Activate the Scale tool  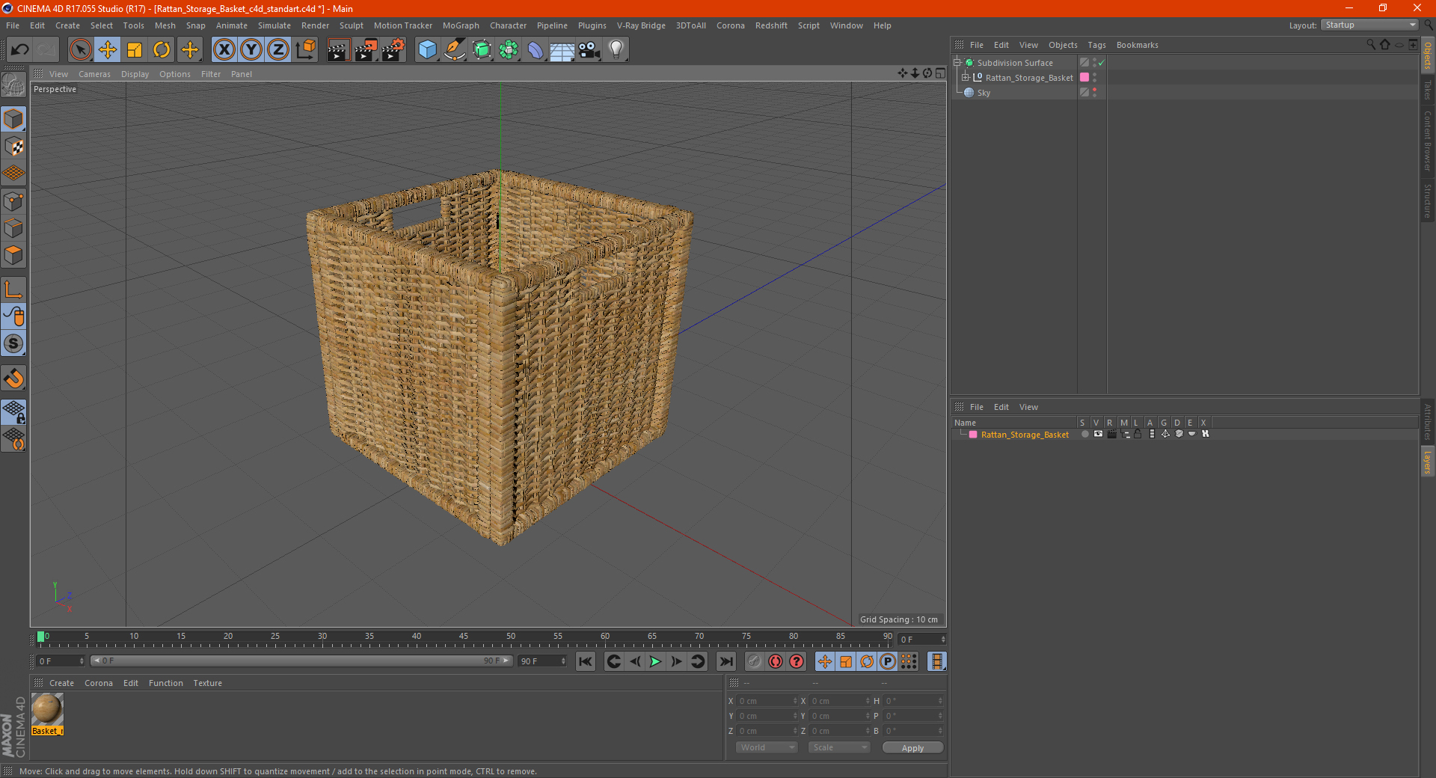pos(135,50)
